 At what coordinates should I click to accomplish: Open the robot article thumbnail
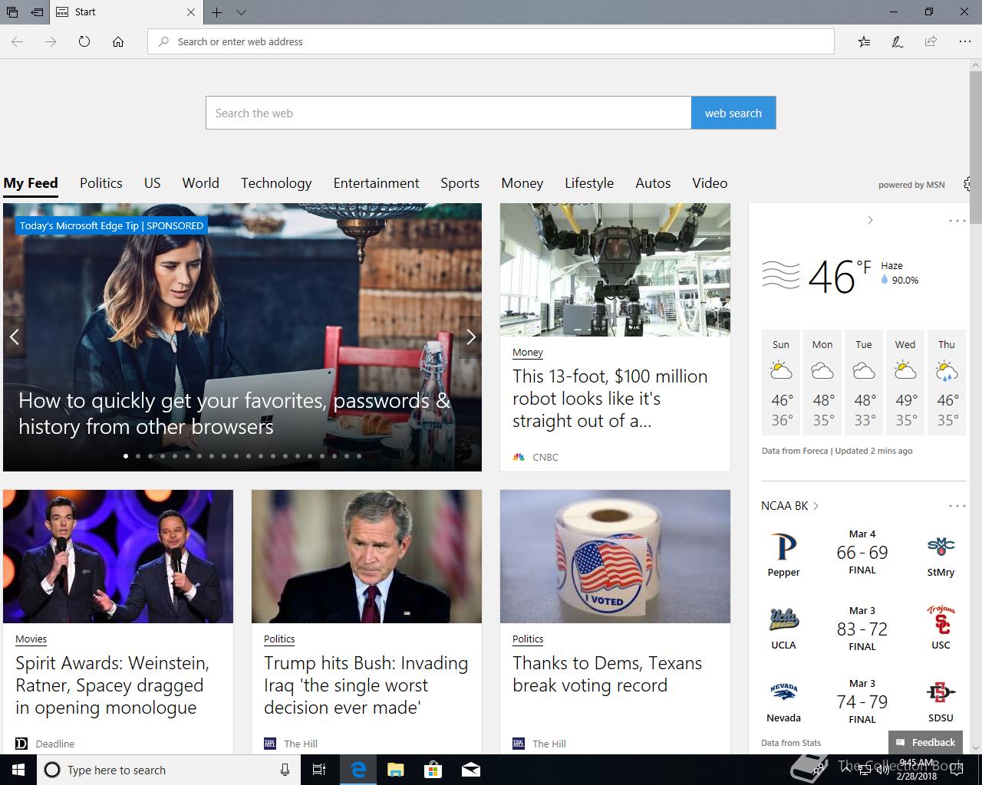pyautogui.click(x=615, y=270)
